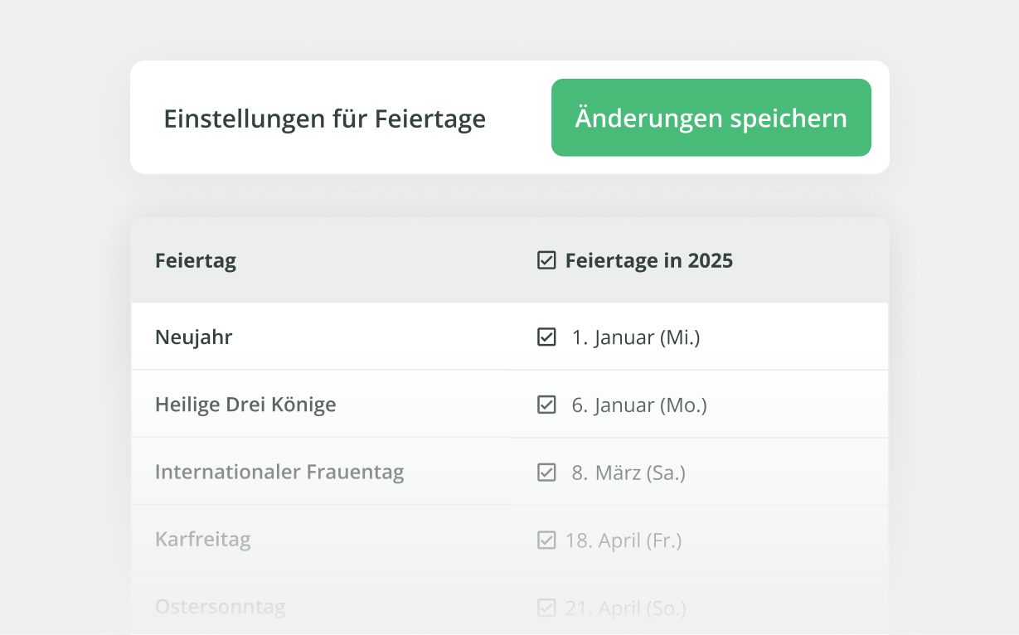Click the 21. April (So.) date

click(x=625, y=608)
